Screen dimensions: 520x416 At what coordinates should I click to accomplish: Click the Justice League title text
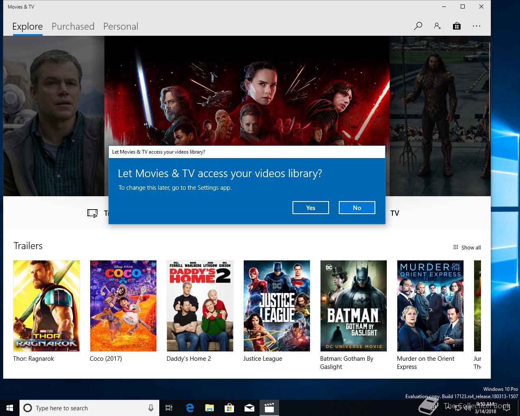[x=262, y=359]
